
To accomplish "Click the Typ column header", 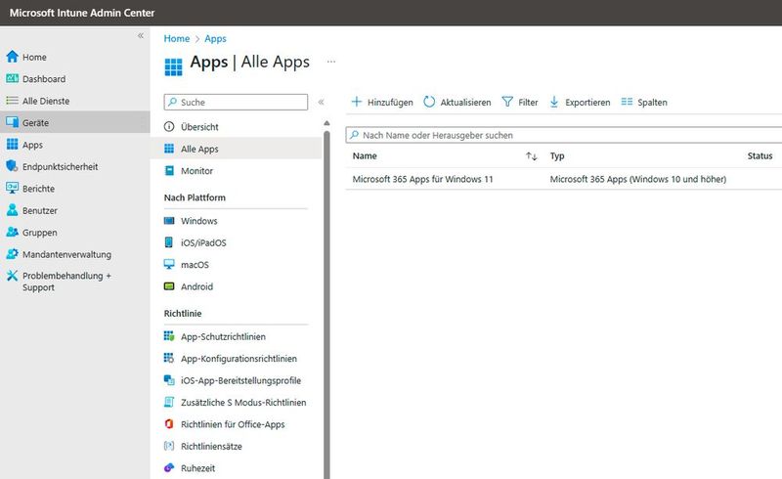I will point(557,155).
